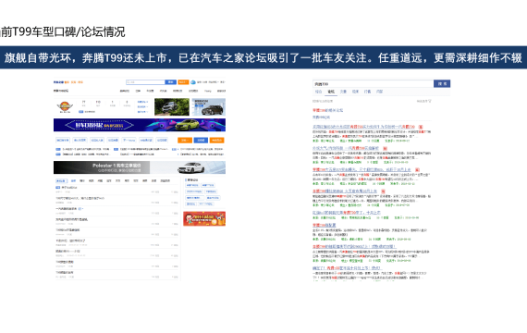Click the blue search button in forum header
This screenshot has height=333, width=527.
170,82
